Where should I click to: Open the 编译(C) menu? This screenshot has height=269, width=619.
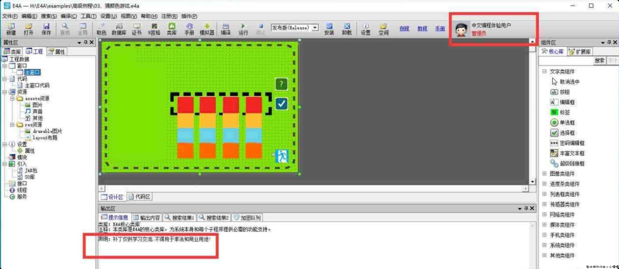point(69,16)
